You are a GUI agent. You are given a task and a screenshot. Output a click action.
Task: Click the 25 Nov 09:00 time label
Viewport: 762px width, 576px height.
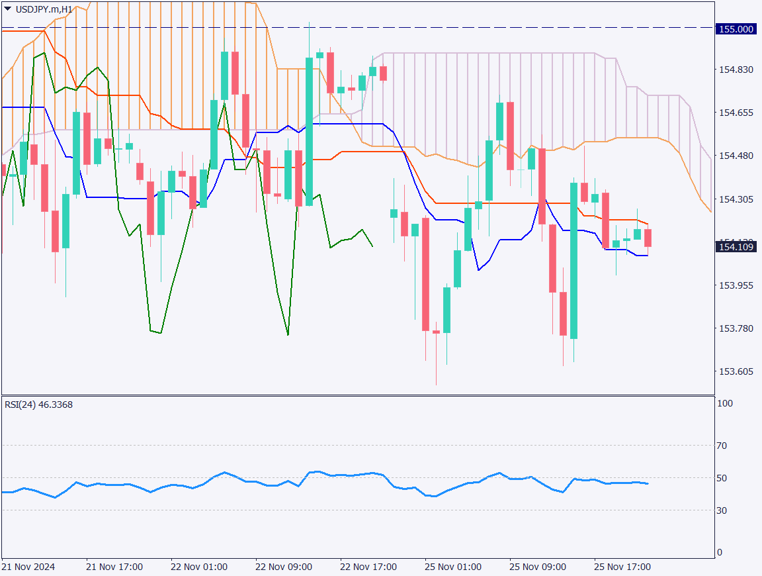pyautogui.click(x=537, y=567)
